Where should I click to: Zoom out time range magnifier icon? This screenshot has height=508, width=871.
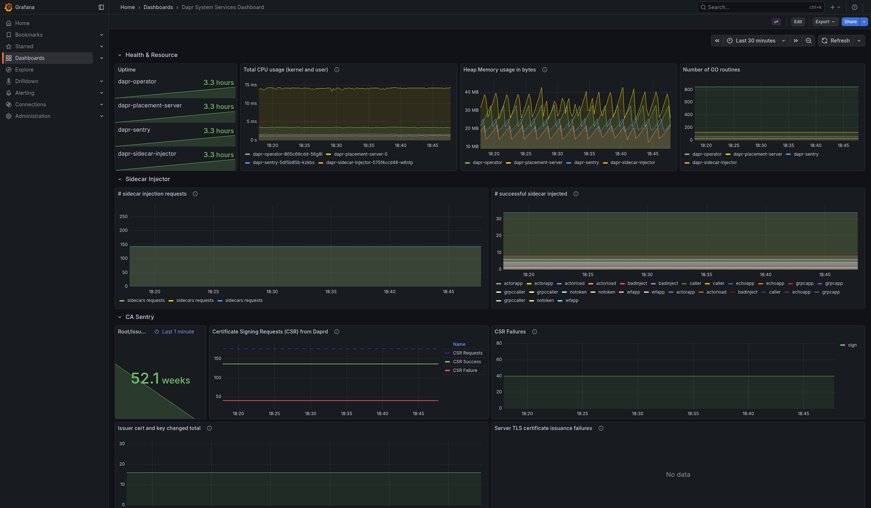tap(809, 41)
